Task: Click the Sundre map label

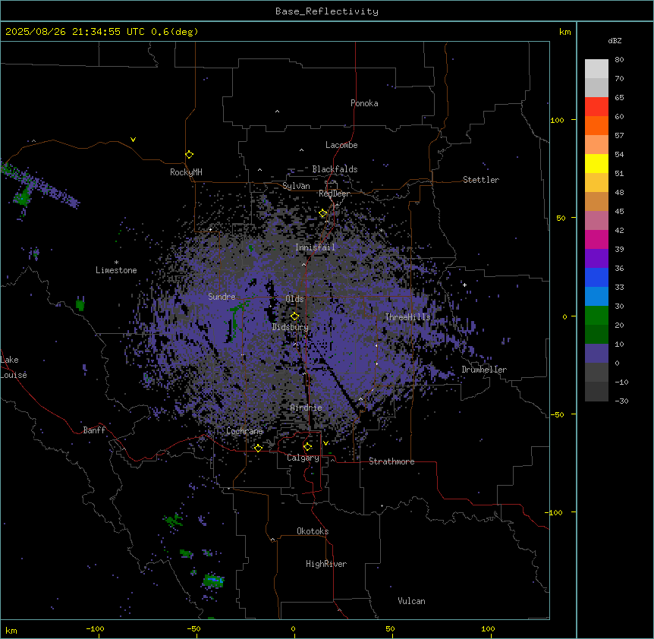Action: pyautogui.click(x=222, y=297)
